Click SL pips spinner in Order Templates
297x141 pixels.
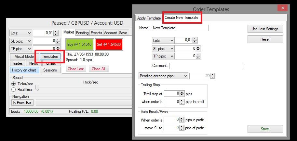(x=198, y=49)
